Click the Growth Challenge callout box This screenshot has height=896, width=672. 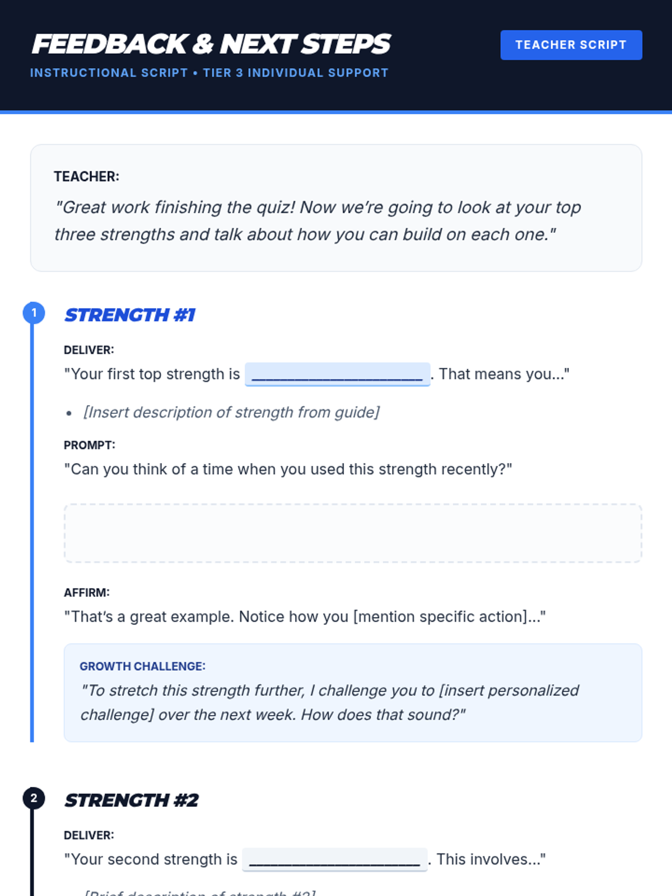(353, 693)
